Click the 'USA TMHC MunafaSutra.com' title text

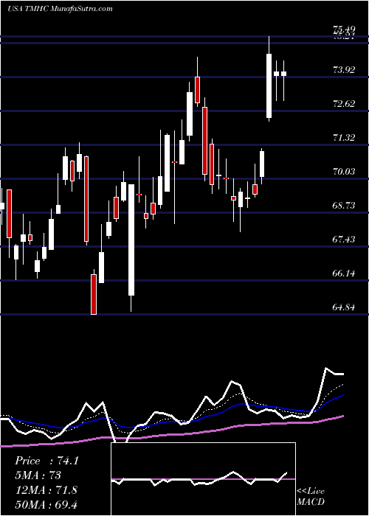[60, 9]
